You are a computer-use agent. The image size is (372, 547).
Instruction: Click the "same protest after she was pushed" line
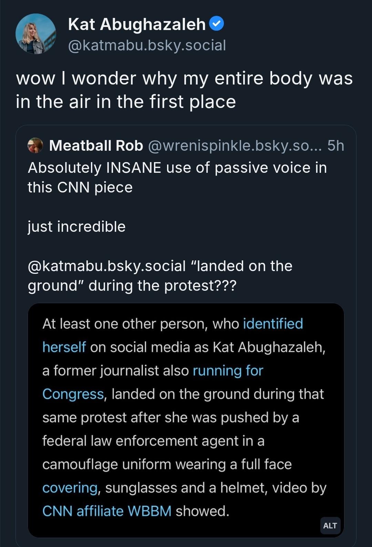point(170,418)
